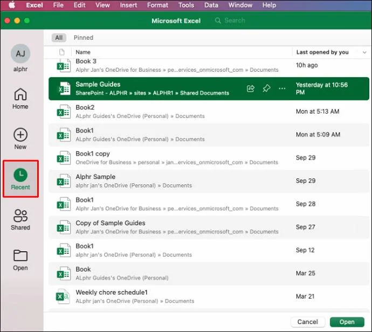
Task: Switch to the Pinned tab
Action: coord(84,38)
